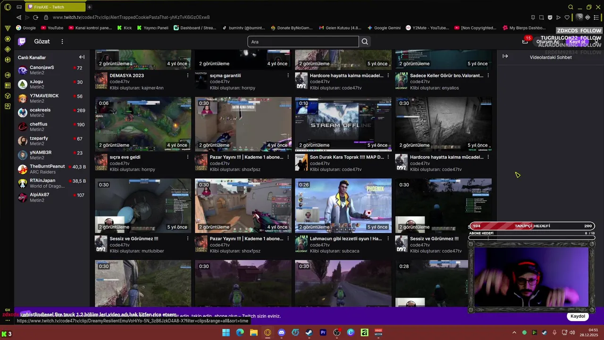Collapse the Videolardaki Sohbet chat panel
The height and width of the screenshot is (340, 604).
click(x=505, y=56)
